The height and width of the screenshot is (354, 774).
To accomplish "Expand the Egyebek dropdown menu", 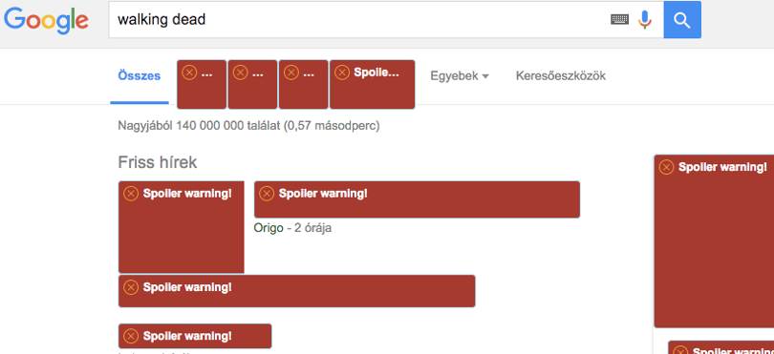I will point(460,76).
